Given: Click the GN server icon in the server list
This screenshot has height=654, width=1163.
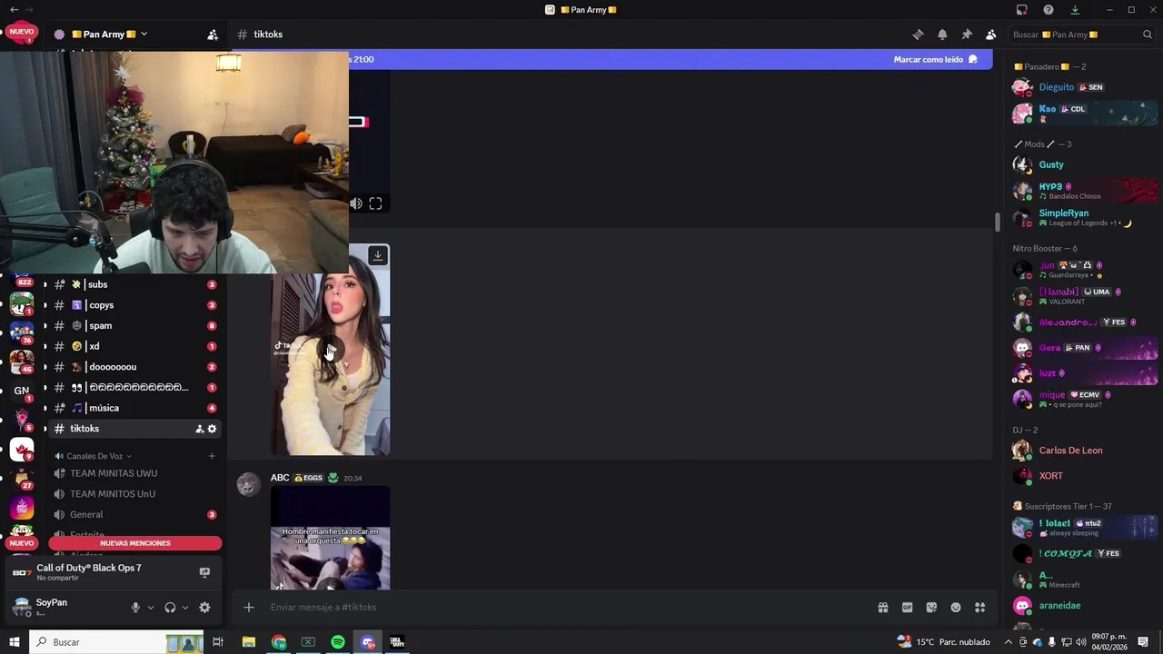Looking at the screenshot, I should pos(22,391).
